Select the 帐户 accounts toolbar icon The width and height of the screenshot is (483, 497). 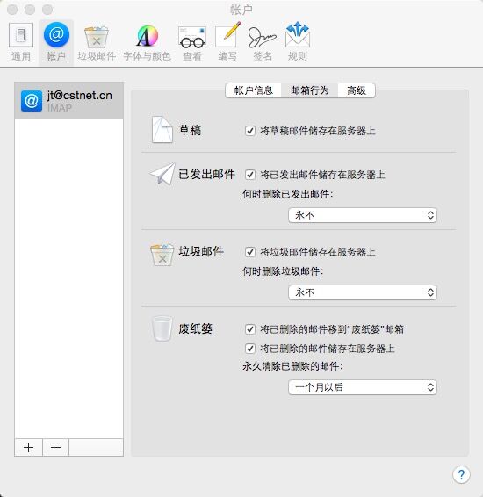tap(56, 42)
